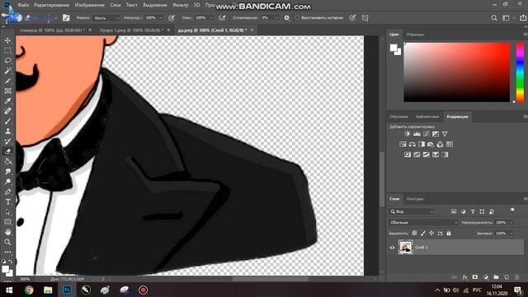
Task: Add a layer mask
Action: pos(475,277)
